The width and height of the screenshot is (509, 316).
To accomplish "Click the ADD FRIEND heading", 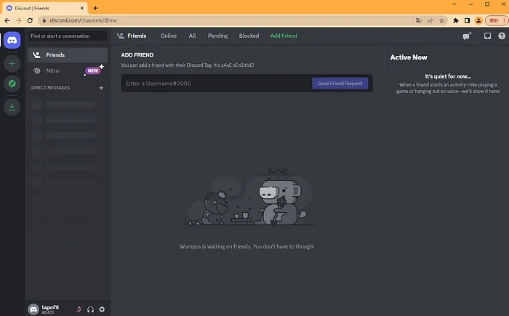I will (137, 55).
